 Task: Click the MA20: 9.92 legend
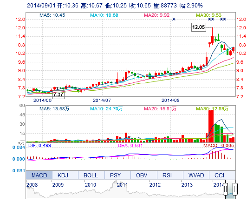157,15
